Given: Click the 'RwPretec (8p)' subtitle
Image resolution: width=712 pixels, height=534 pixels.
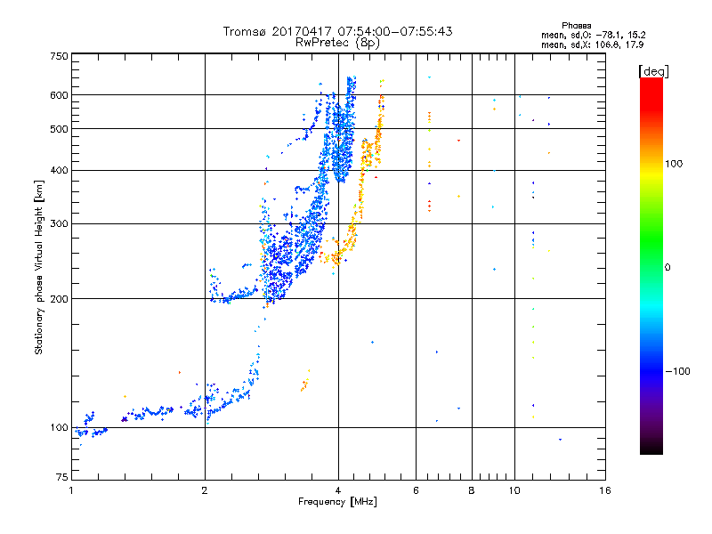Looking at the screenshot, I should pyautogui.click(x=337, y=43).
